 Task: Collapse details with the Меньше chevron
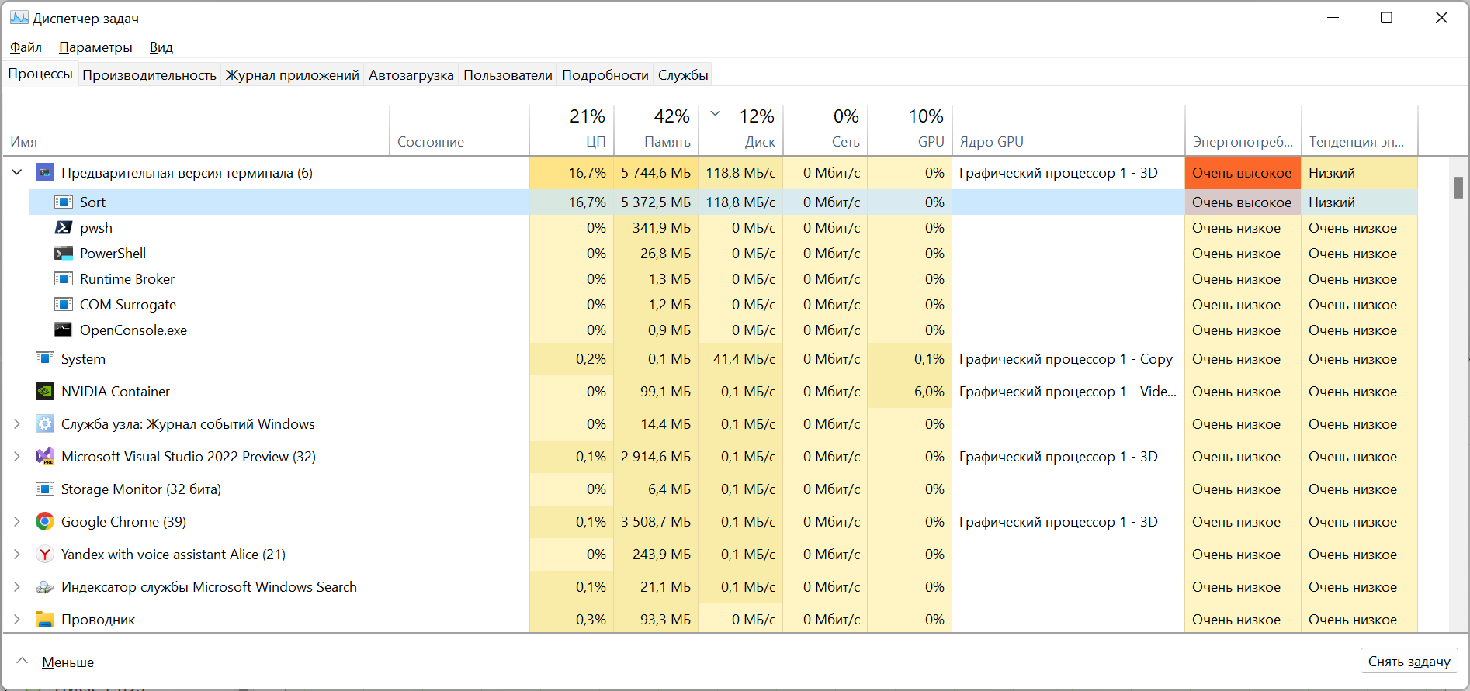(23, 661)
